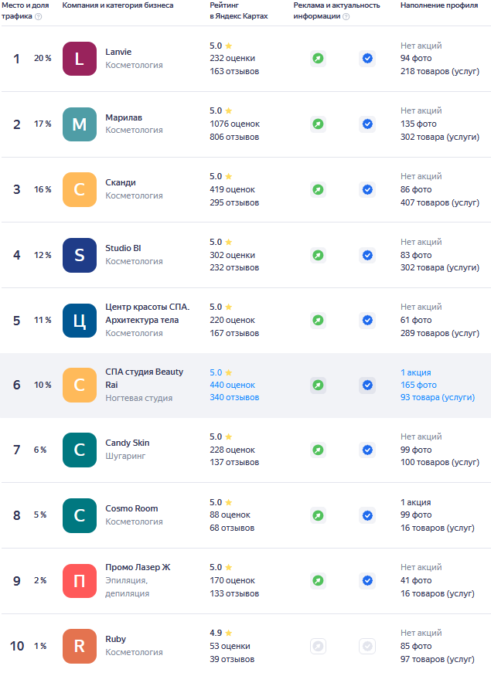This screenshot has height=676, width=491.
Task: Click the help icon next to 'трафика'
Action: (39, 16)
